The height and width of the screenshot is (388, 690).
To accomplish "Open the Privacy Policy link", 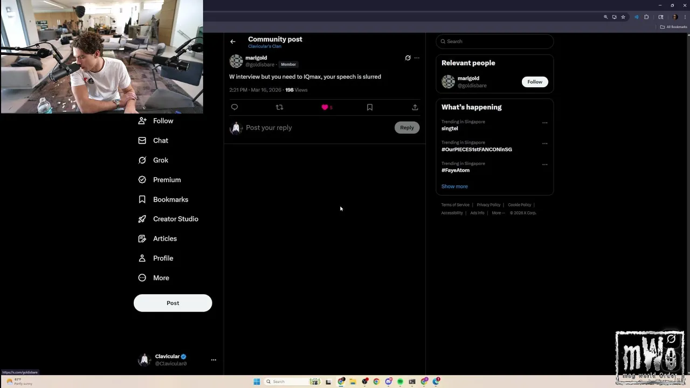I will [x=488, y=205].
